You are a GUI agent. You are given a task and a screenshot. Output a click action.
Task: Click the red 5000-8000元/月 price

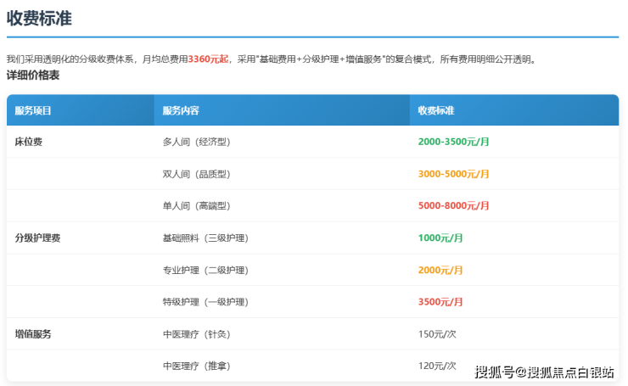click(453, 206)
